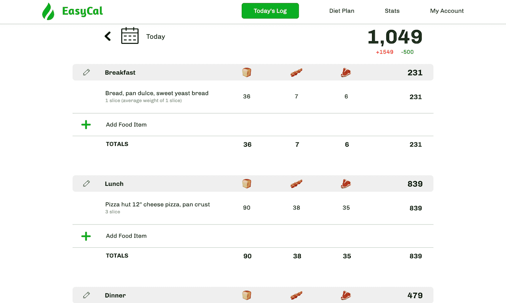The image size is (506, 303).
Task: Click the green plus under Lunch
Action: pos(86,236)
